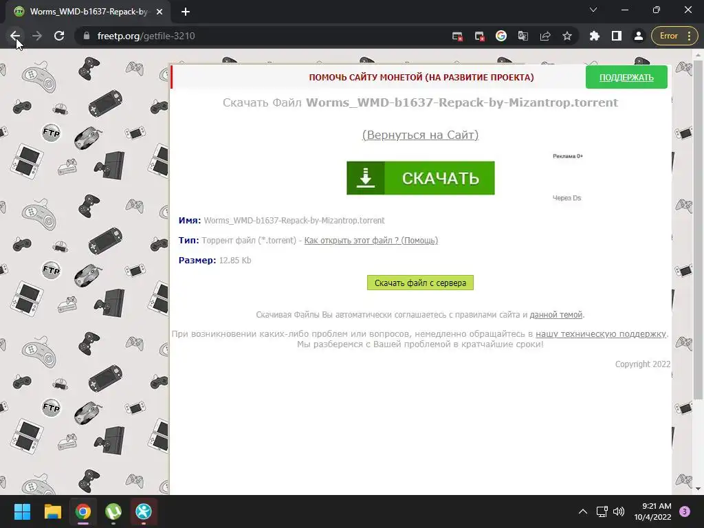Open the Chrome profile avatar menu
The image size is (704, 528).
(x=639, y=36)
